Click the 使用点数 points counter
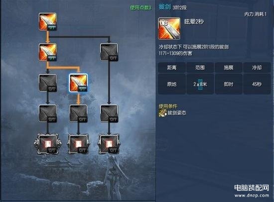274x202 pixels. tap(141, 7)
